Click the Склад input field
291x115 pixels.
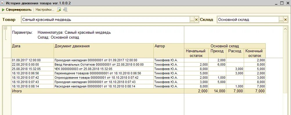pos(248,20)
